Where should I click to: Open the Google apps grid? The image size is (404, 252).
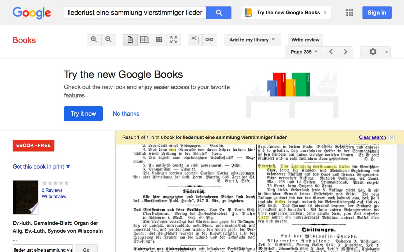click(x=350, y=13)
